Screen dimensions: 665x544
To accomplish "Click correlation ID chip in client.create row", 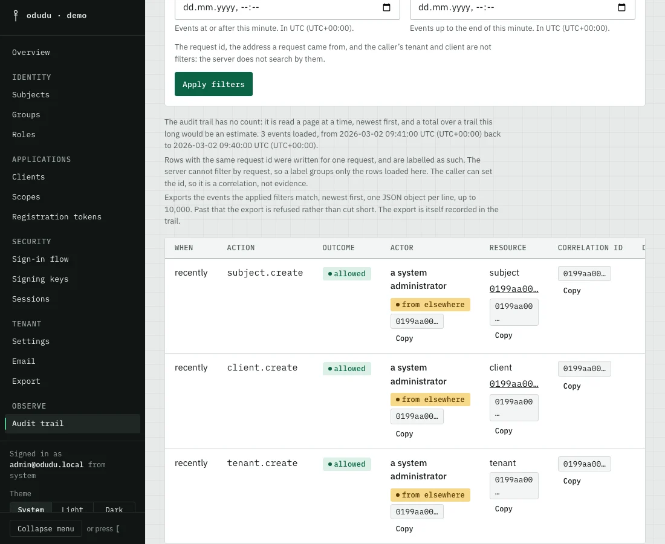I will [x=585, y=369].
